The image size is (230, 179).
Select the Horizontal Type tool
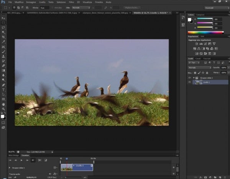[x=3, y=89]
